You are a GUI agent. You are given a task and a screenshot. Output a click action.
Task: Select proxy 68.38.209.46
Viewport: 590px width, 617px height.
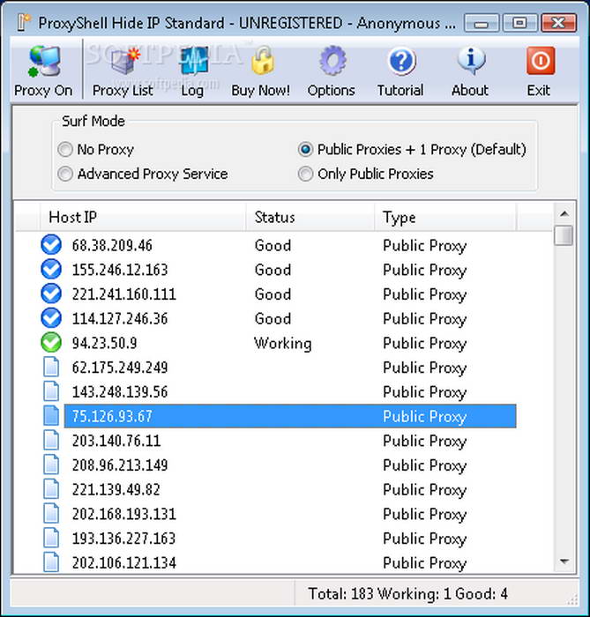click(x=112, y=246)
